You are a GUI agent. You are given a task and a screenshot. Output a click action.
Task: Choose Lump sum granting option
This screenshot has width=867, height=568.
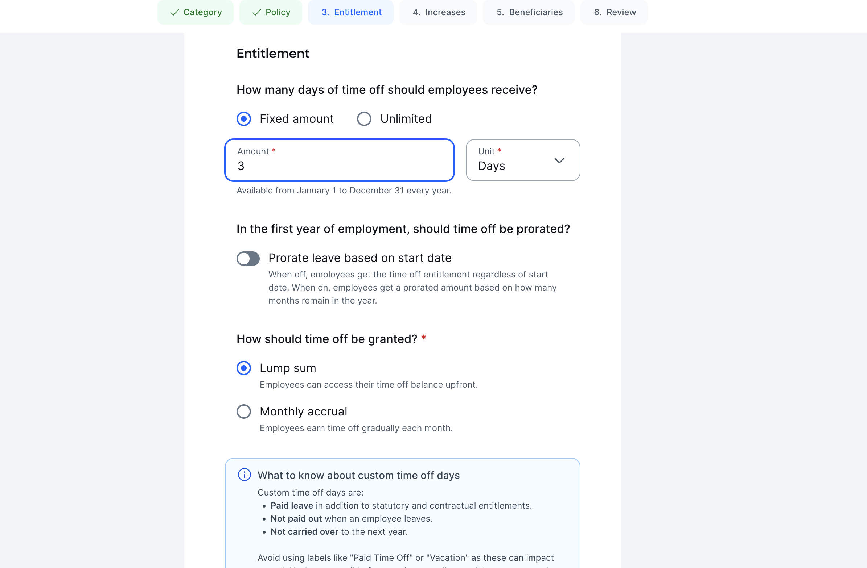click(244, 368)
